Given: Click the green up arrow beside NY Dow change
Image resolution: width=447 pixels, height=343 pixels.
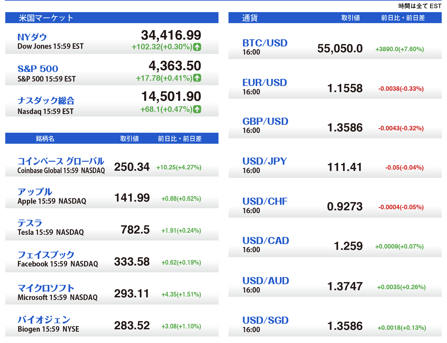Looking at the screenshot, I should tap(197, 47).
